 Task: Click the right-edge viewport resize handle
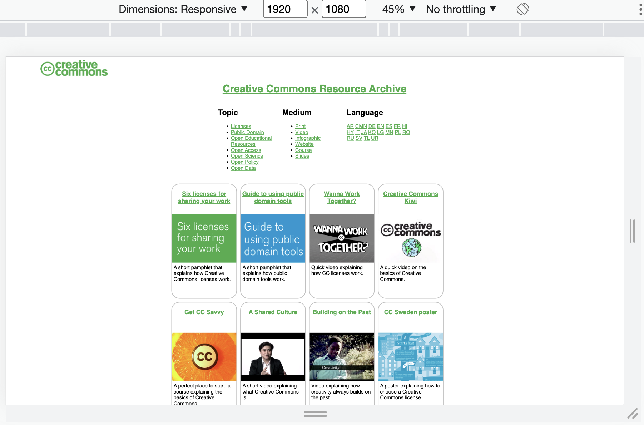click(x=632, y=231)
